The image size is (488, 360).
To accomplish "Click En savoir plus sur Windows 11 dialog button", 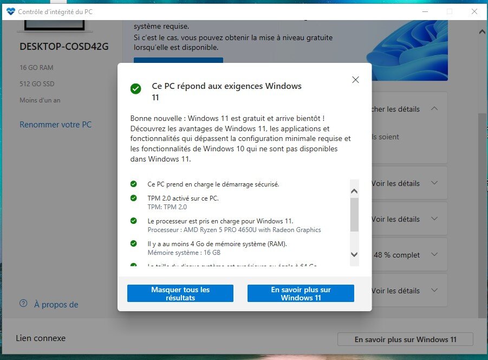I will point(301,293).
